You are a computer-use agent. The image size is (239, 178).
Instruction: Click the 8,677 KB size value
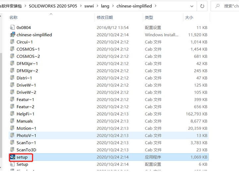tap(199, 121)
